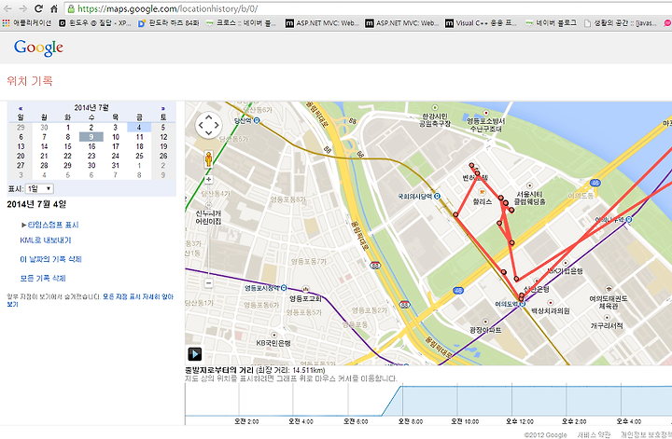
Task: Click the 2014년 7월 calendar title
Action: click(91, 107)
